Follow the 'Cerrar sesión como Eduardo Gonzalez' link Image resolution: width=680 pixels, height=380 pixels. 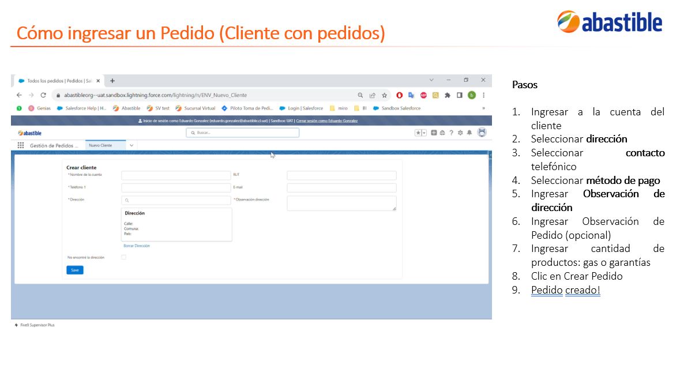[327, 121]
